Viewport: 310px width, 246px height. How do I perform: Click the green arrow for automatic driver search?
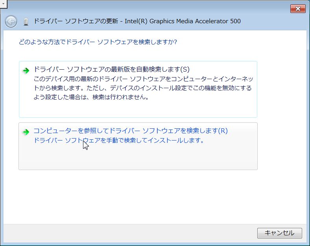pos(26,70)
